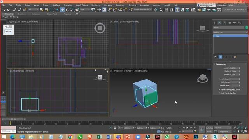Switch to the Freeform ribbon tab

click(x=22, y=14)
